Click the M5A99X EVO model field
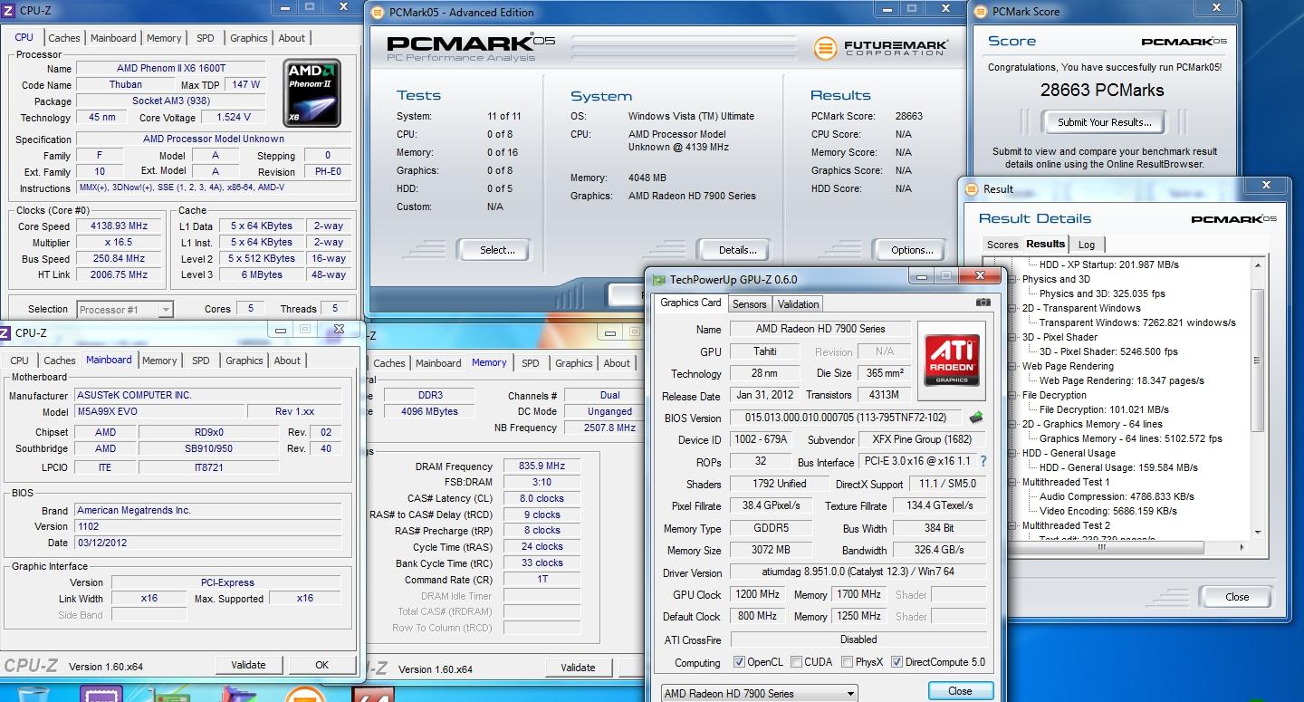 click(x=159, y=411)
